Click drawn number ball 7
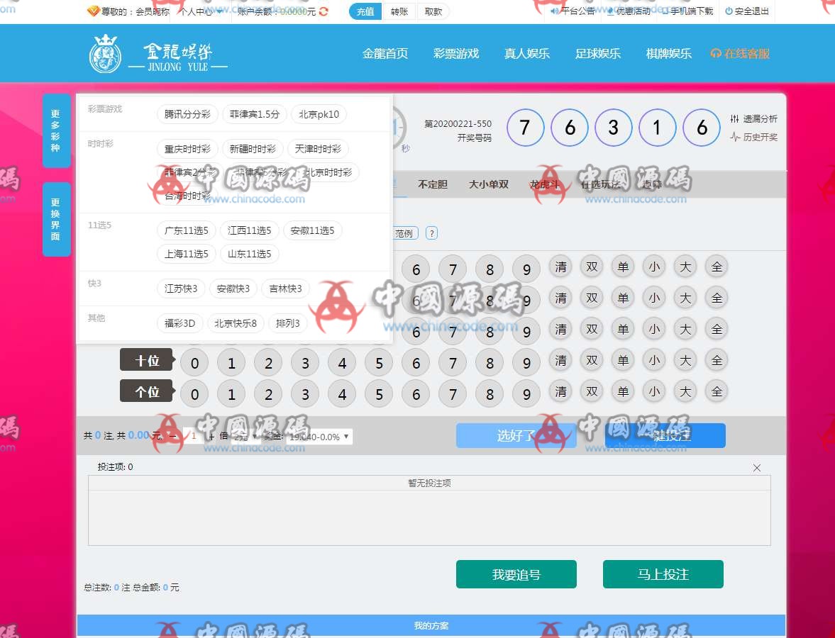The height and width of the screenshot is (638, 835). tap(525, 127)
